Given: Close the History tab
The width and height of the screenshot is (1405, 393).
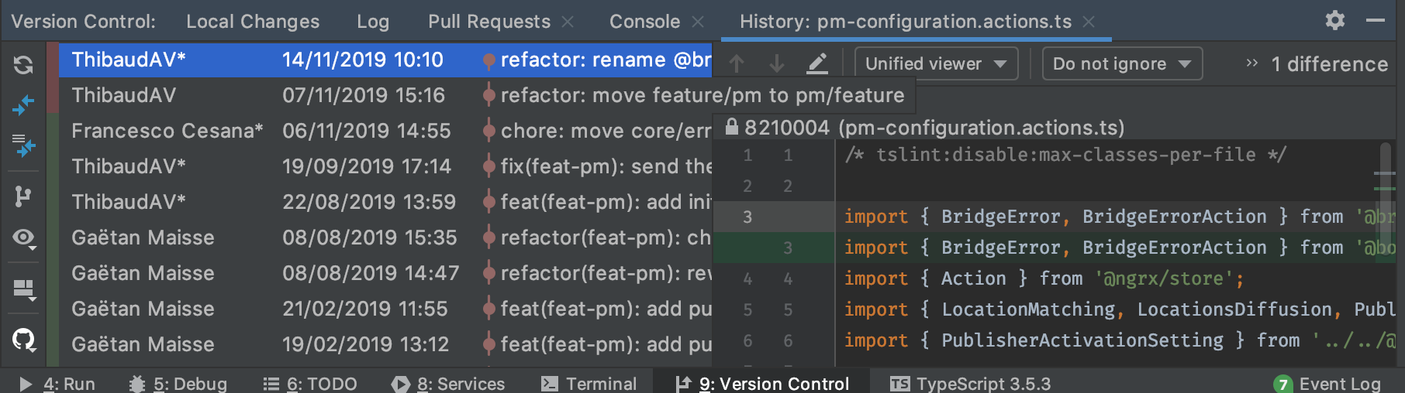Looking at the screenshot, I should 1089,22.
